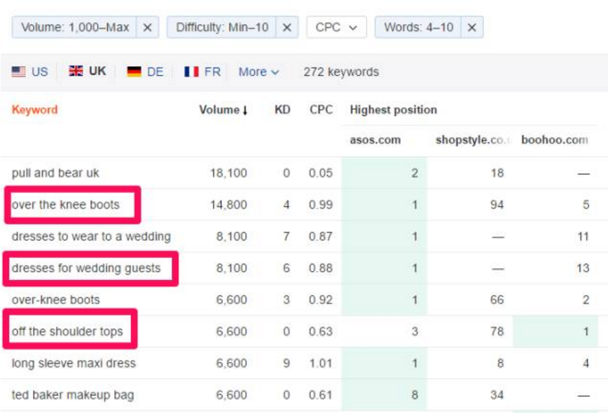Click the US flag icon

pos(19,72)
